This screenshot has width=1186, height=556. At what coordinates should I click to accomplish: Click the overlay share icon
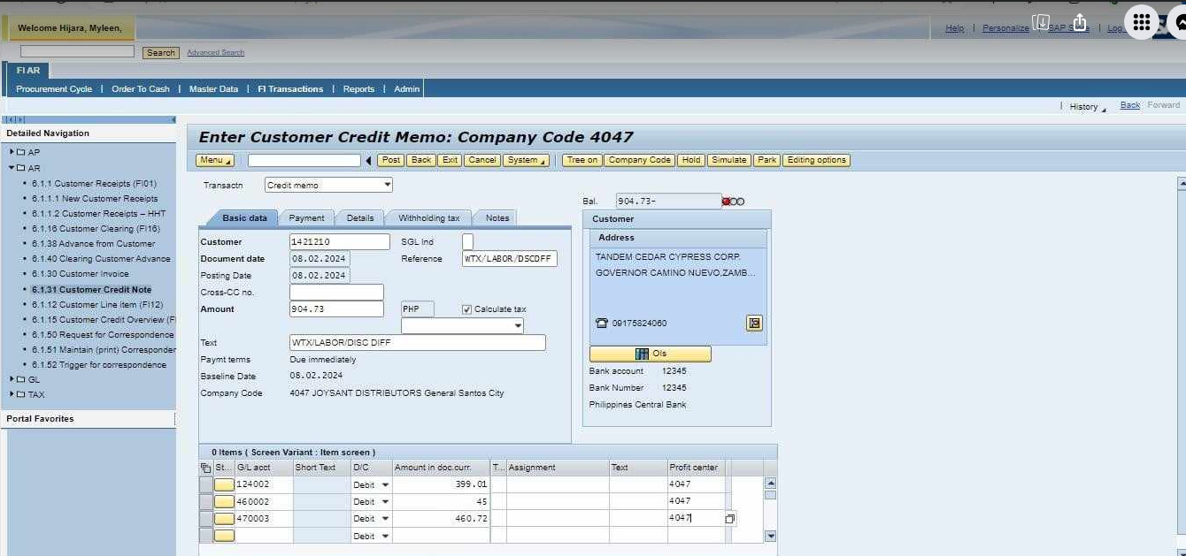1079,22
